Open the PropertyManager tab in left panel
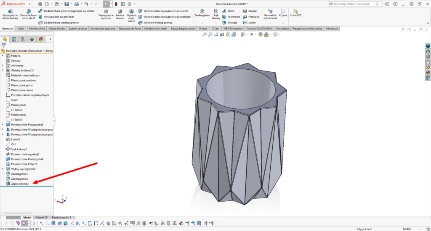Screen dimensions: 431x231 (14, 39)
